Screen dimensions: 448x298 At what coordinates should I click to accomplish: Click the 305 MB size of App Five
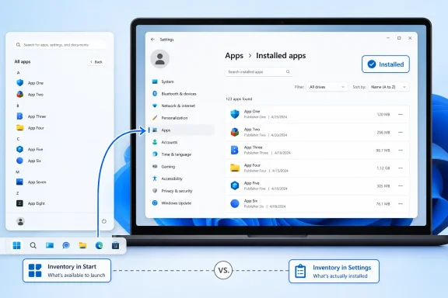coord(383,186)
